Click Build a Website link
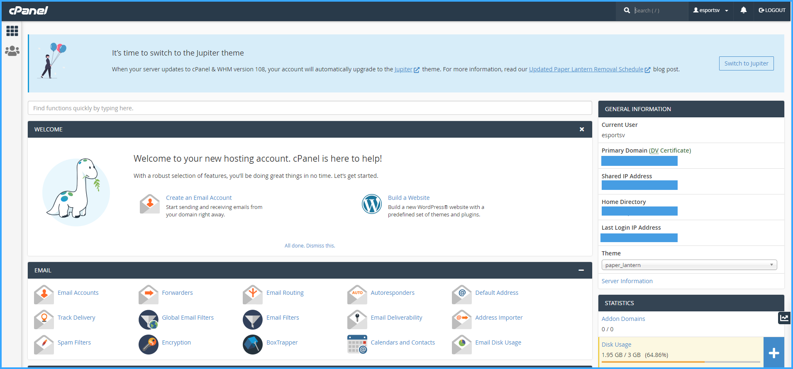The image size is (793, 369). pos(409,198)
